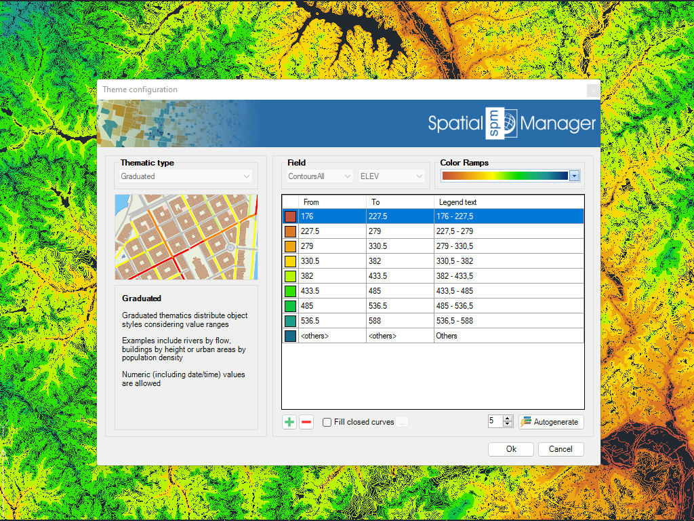694x521 pixels.
Task: Click the red-brown swatch for range 176
Action: click(x=290, y=216)
